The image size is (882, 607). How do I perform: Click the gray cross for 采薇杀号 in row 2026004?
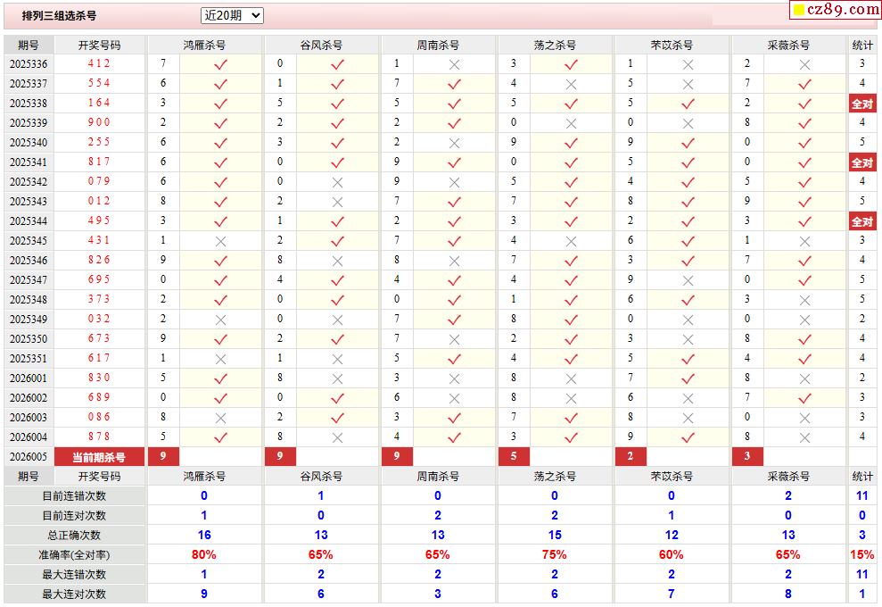point(804,437)
